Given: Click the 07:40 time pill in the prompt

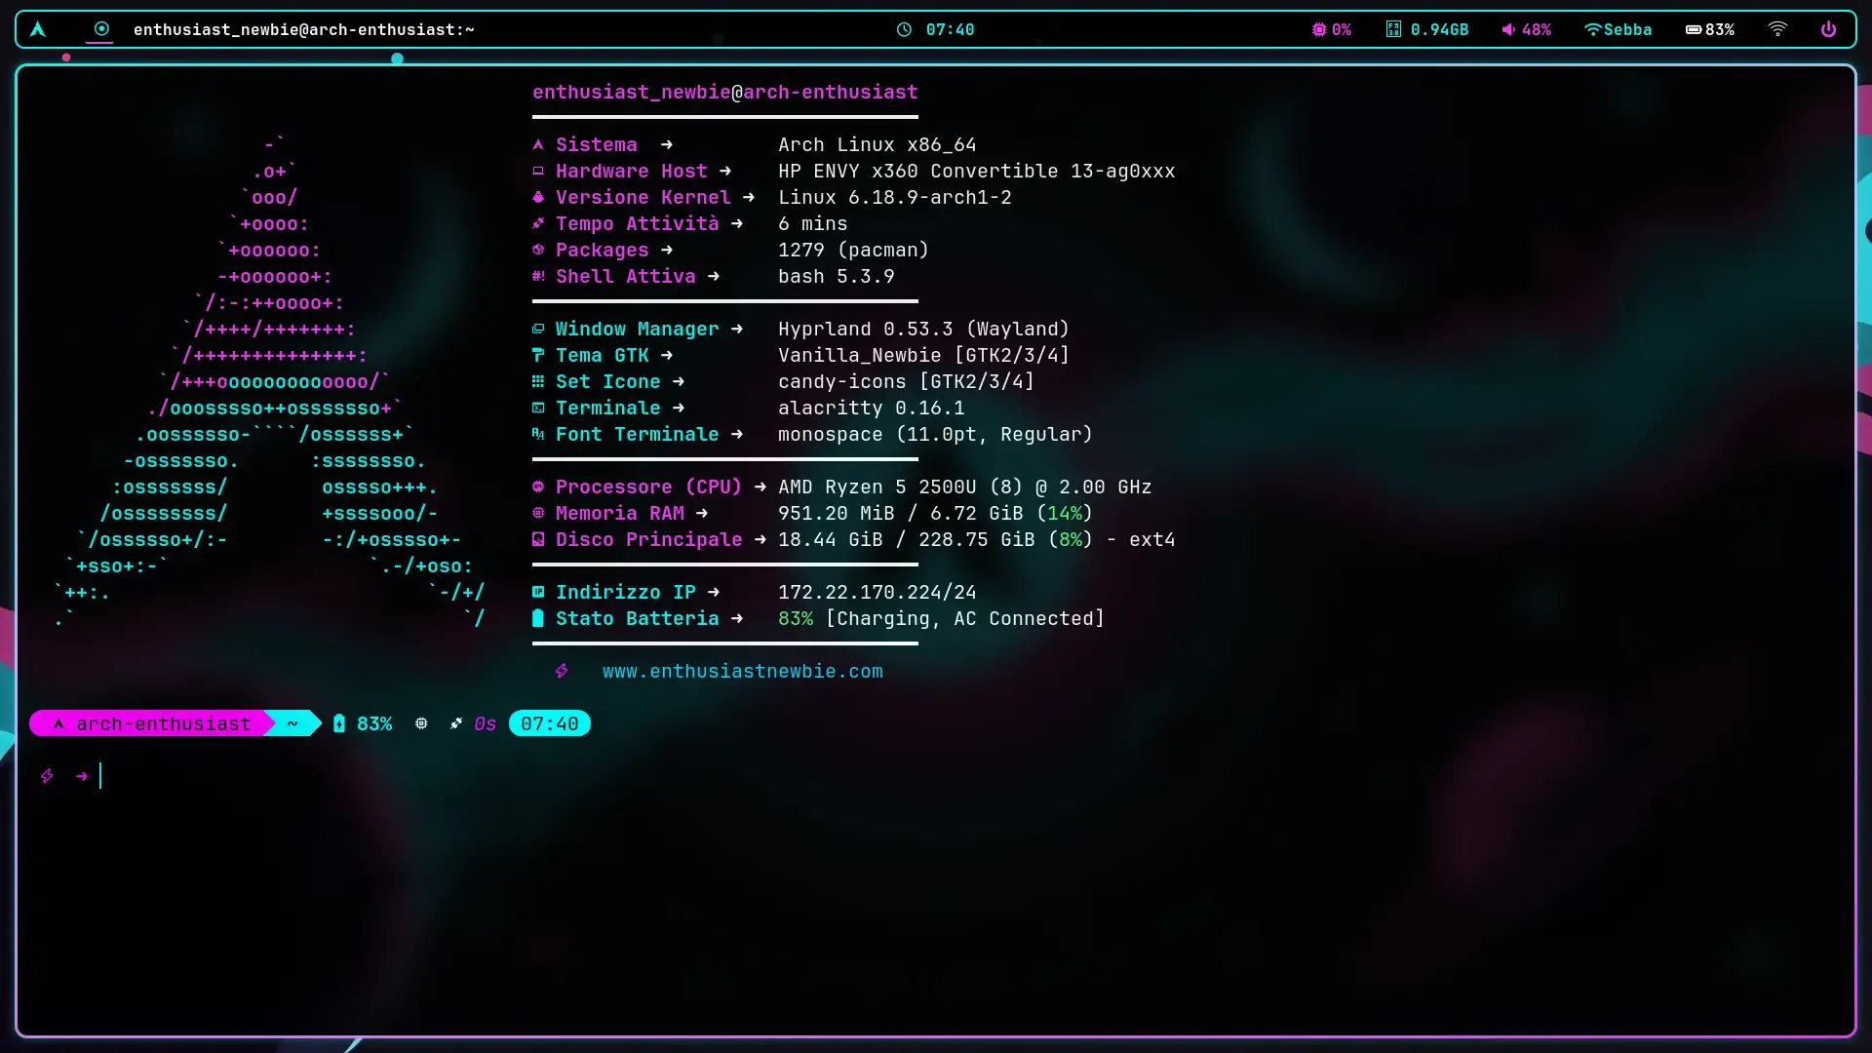Looking at the screenshot, I should tap(549, 723).
